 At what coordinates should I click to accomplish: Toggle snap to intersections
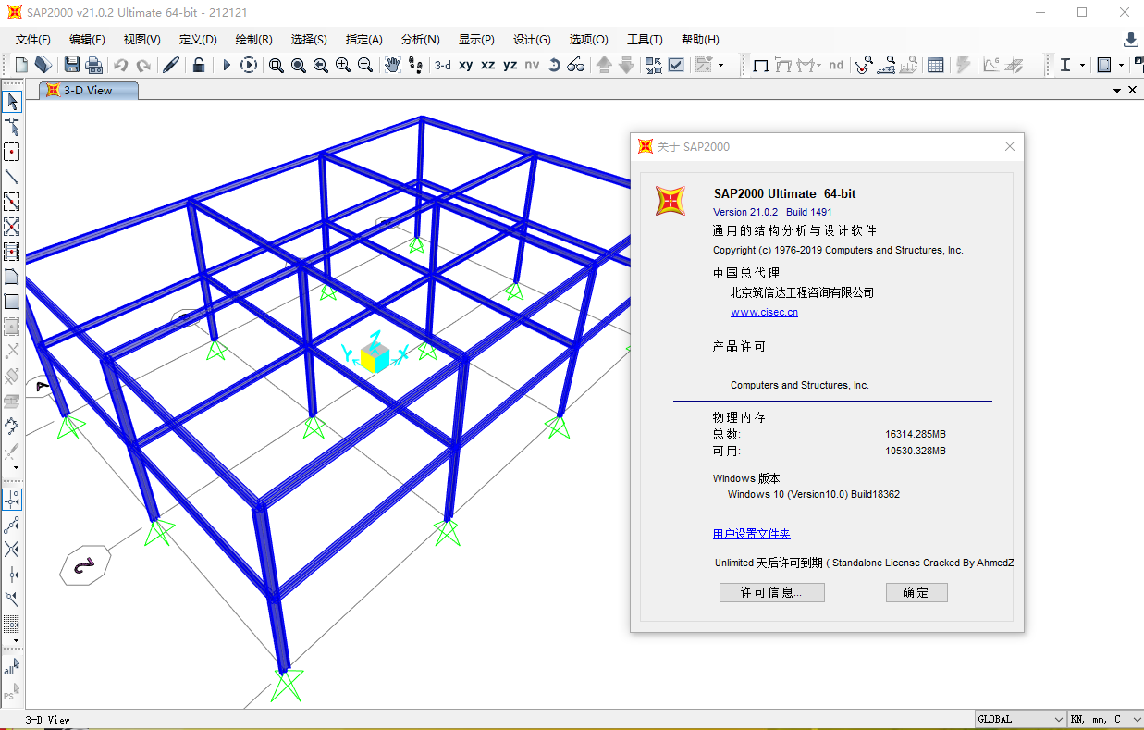coord(12,550)
